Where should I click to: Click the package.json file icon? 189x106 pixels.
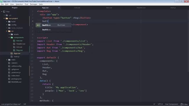9,79
